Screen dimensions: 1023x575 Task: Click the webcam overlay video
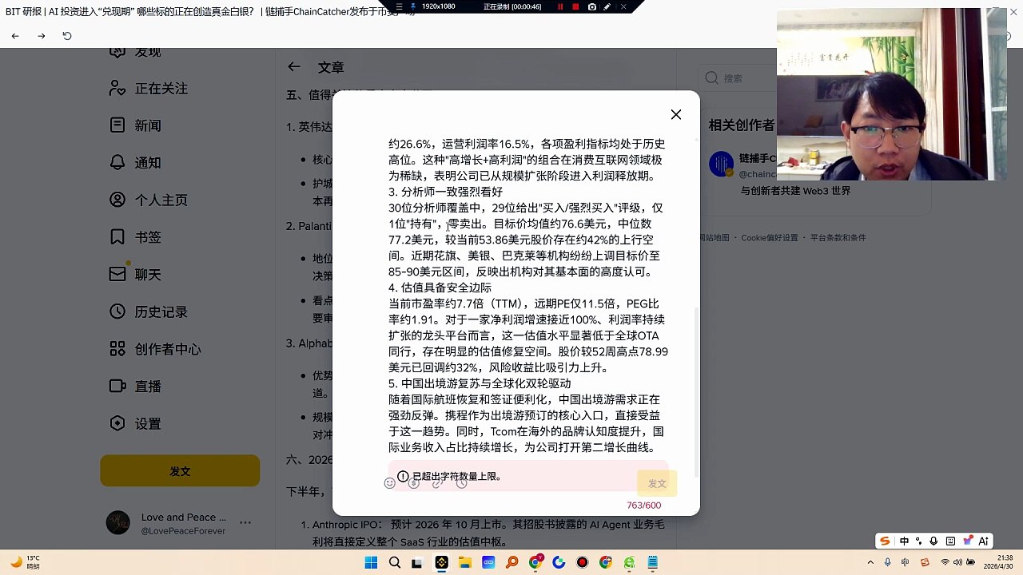[x=892, y=94]
